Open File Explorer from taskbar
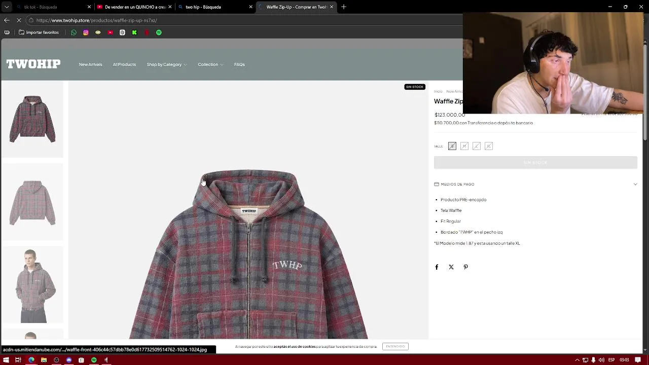Viewport: 649px width, 365px height. (x=44, y=360)
